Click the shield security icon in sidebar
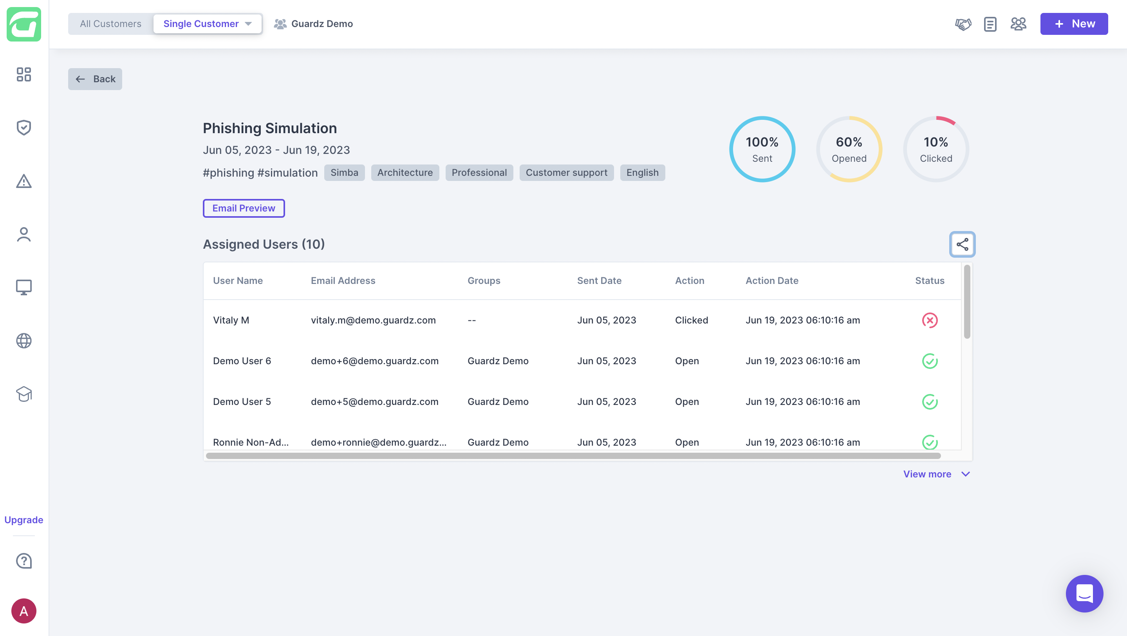 pyautogui.click(x=23, y=128)
